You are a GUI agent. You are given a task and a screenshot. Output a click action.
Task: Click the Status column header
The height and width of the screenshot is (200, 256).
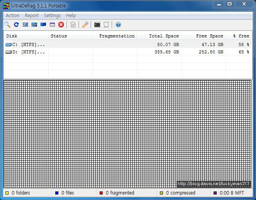pos(70,36)
